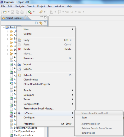This screenshot has width=124, height=137.
Task: Select Bind Project in CxViewer submenu
Action: pyautogui.click(x=99, y=133)
